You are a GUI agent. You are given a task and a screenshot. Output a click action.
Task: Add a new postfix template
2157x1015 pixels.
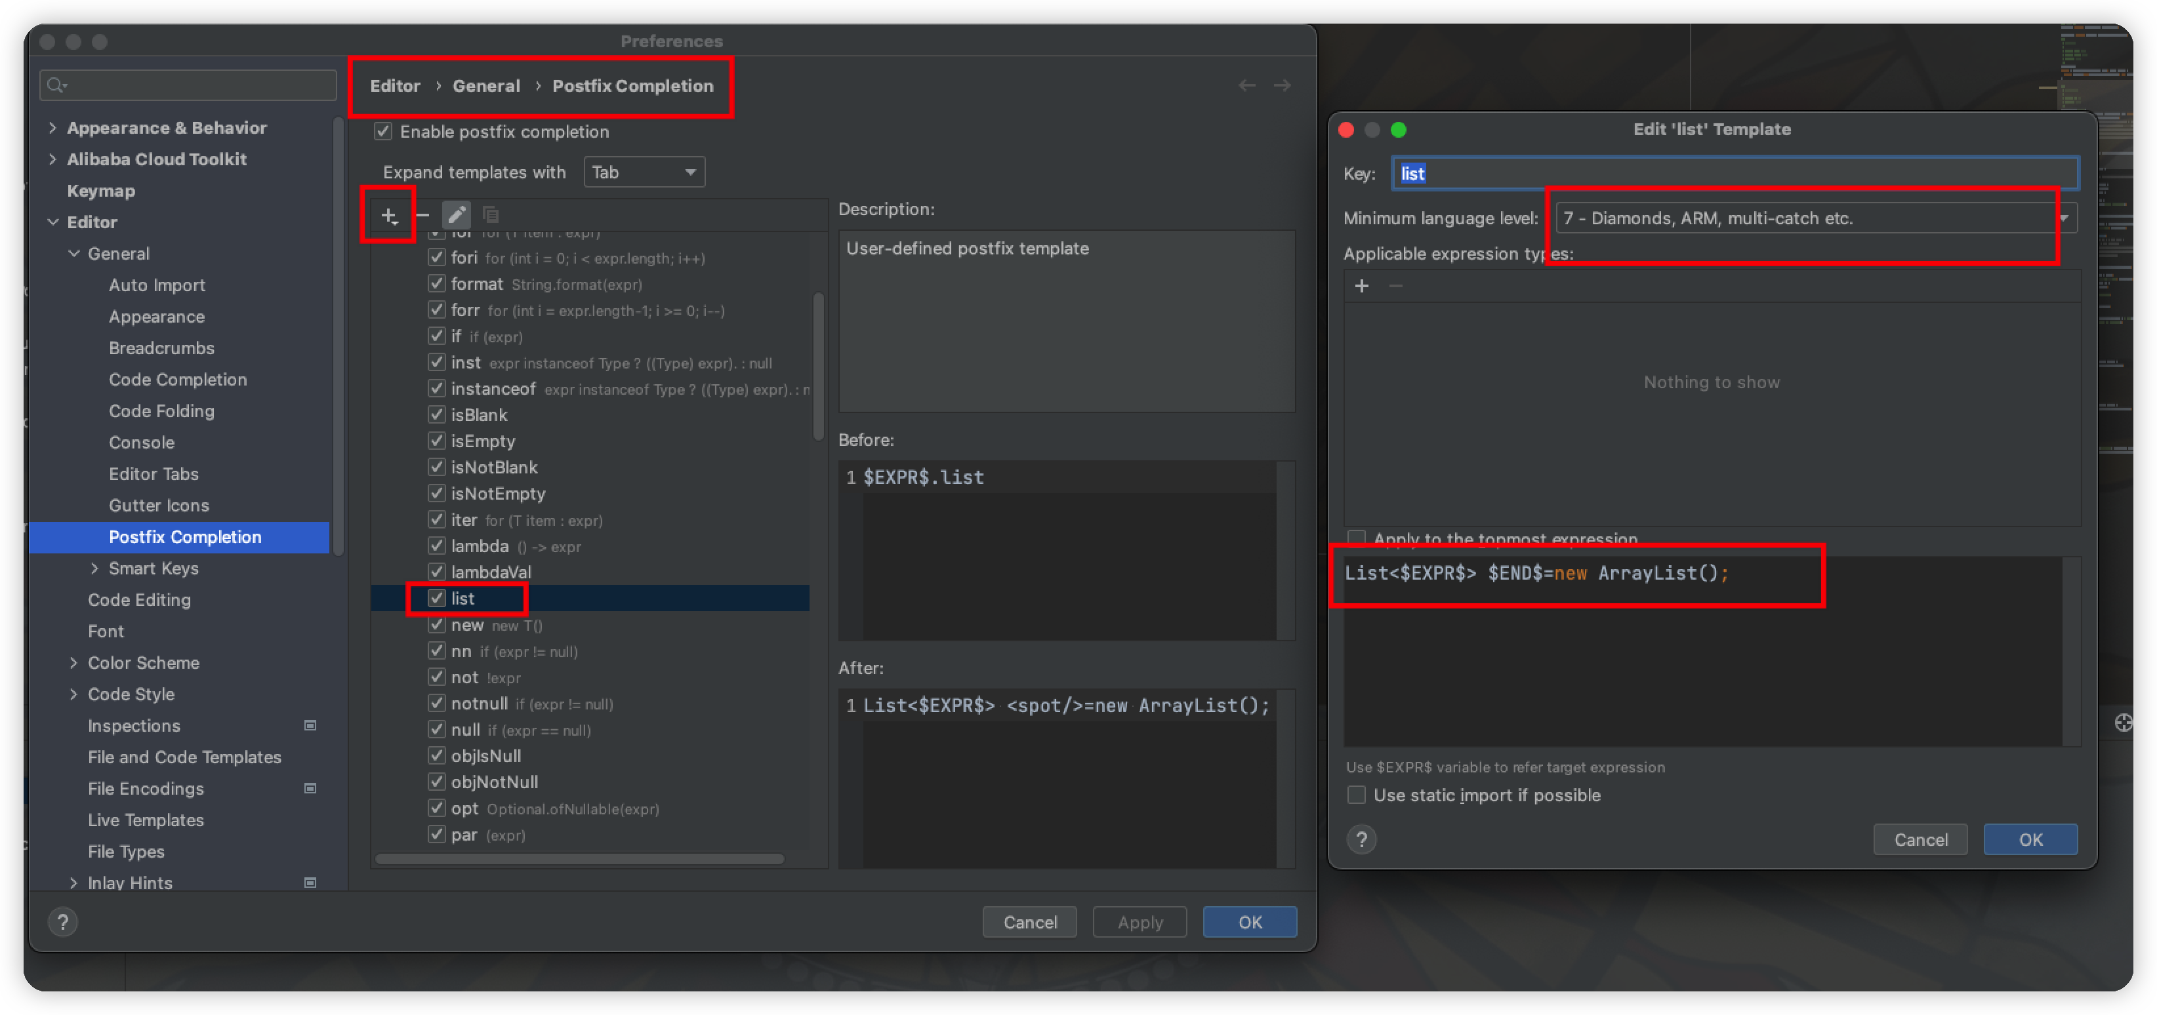[x=390, y=216]
